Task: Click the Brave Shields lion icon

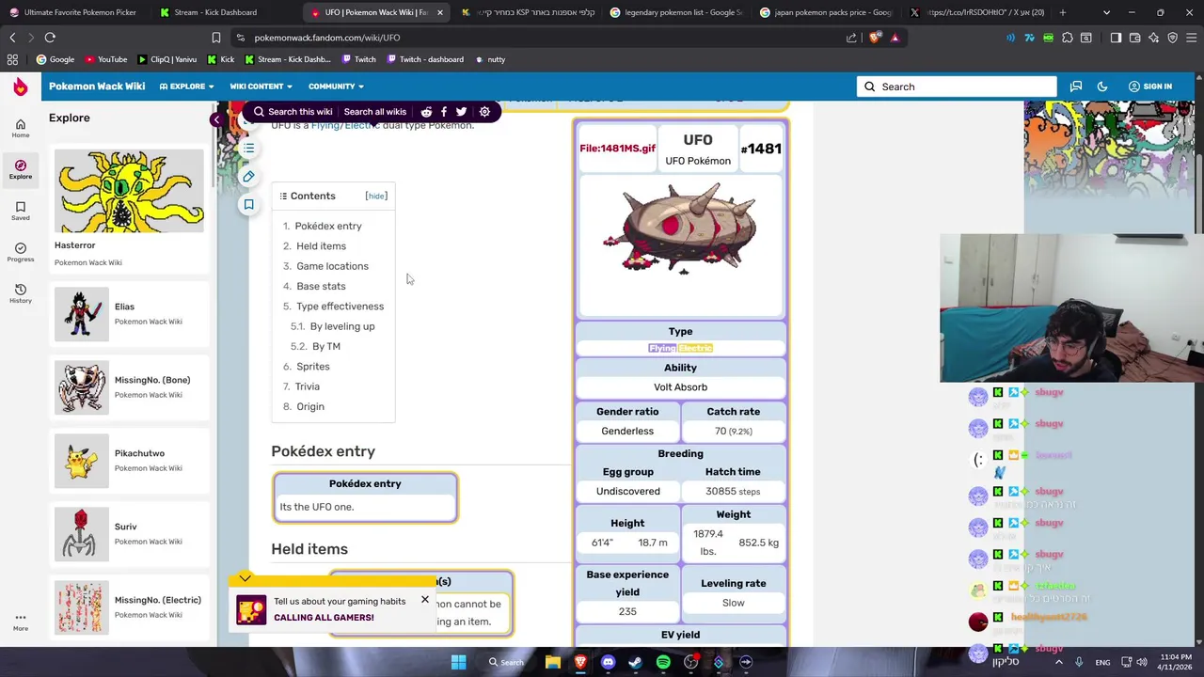Action: (x=876, y=38)
